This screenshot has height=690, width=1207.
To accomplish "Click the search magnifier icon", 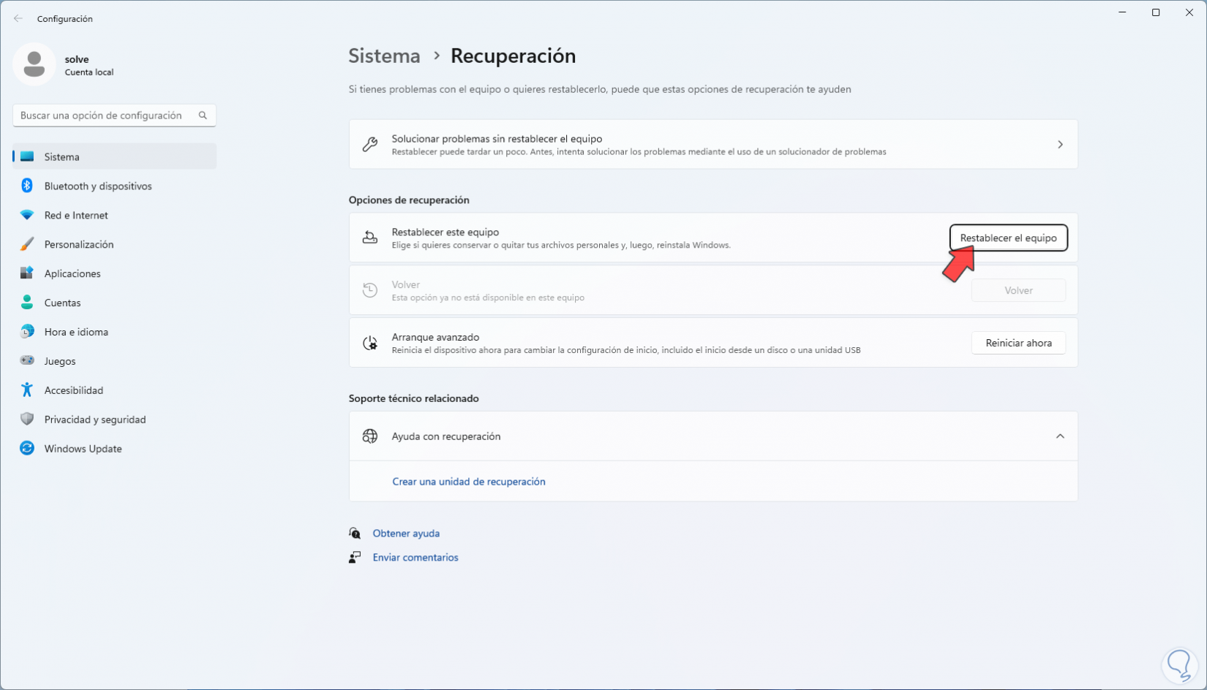I will tap(203, 115).
